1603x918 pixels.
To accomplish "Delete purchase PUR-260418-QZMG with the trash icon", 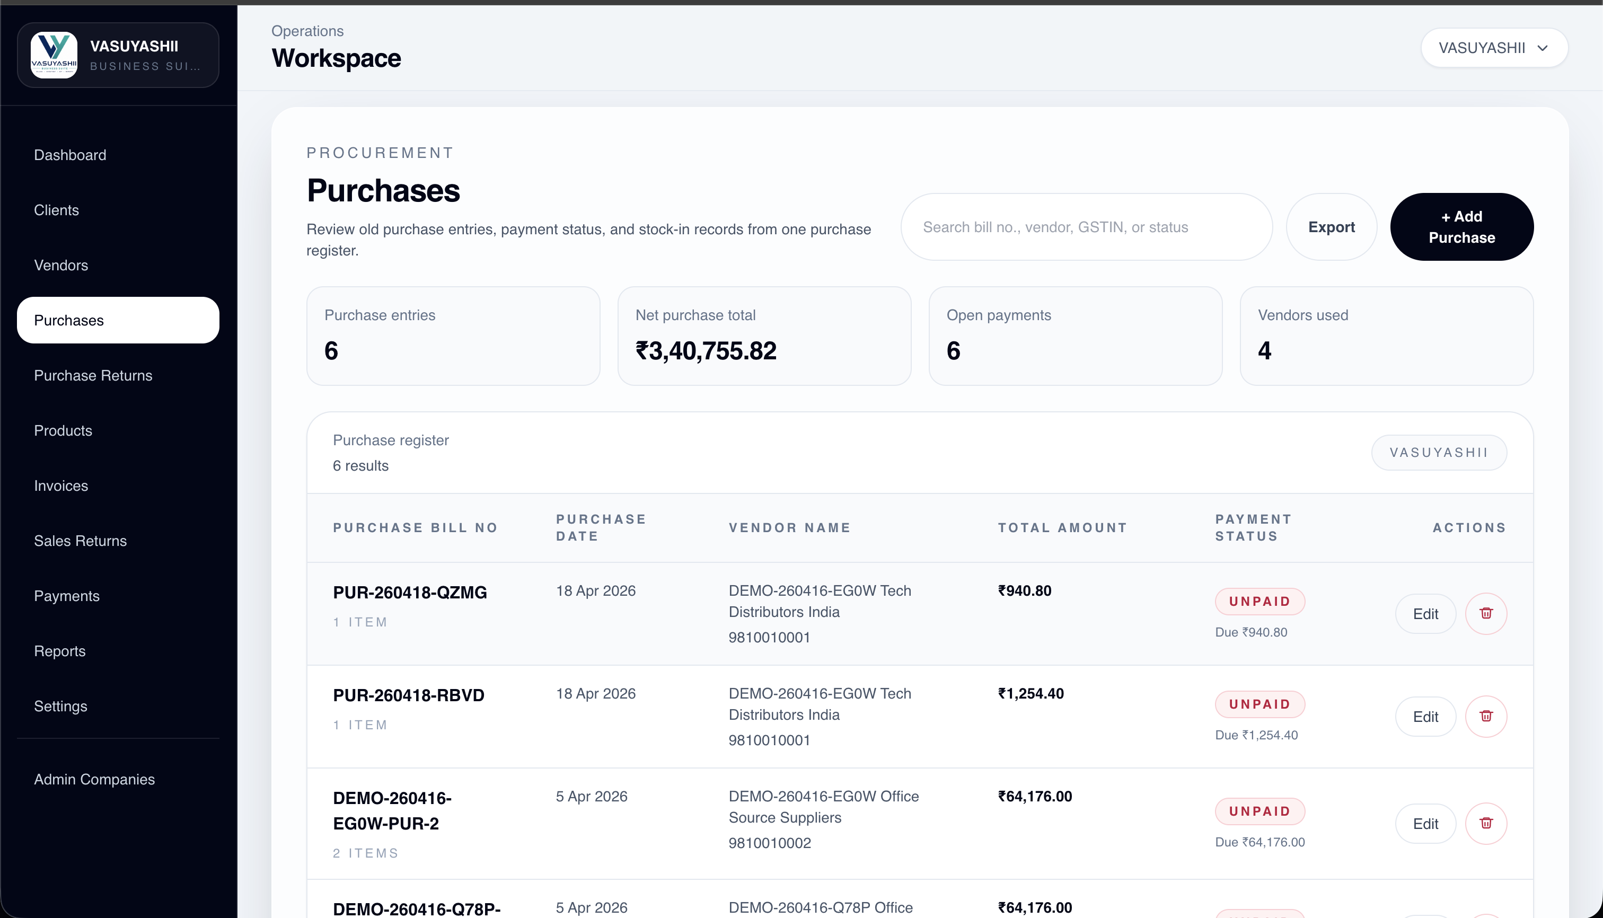I will click(x=1486, y=613).
